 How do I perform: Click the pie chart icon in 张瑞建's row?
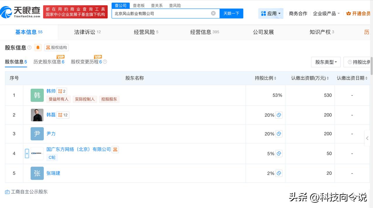click(279, 173)
